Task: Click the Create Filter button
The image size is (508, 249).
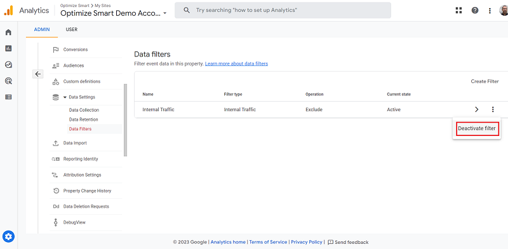Action: point(485,81)
